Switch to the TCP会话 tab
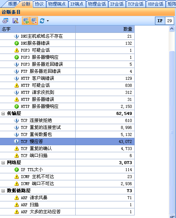The image size is (176, 218). [x=136, y=4]
